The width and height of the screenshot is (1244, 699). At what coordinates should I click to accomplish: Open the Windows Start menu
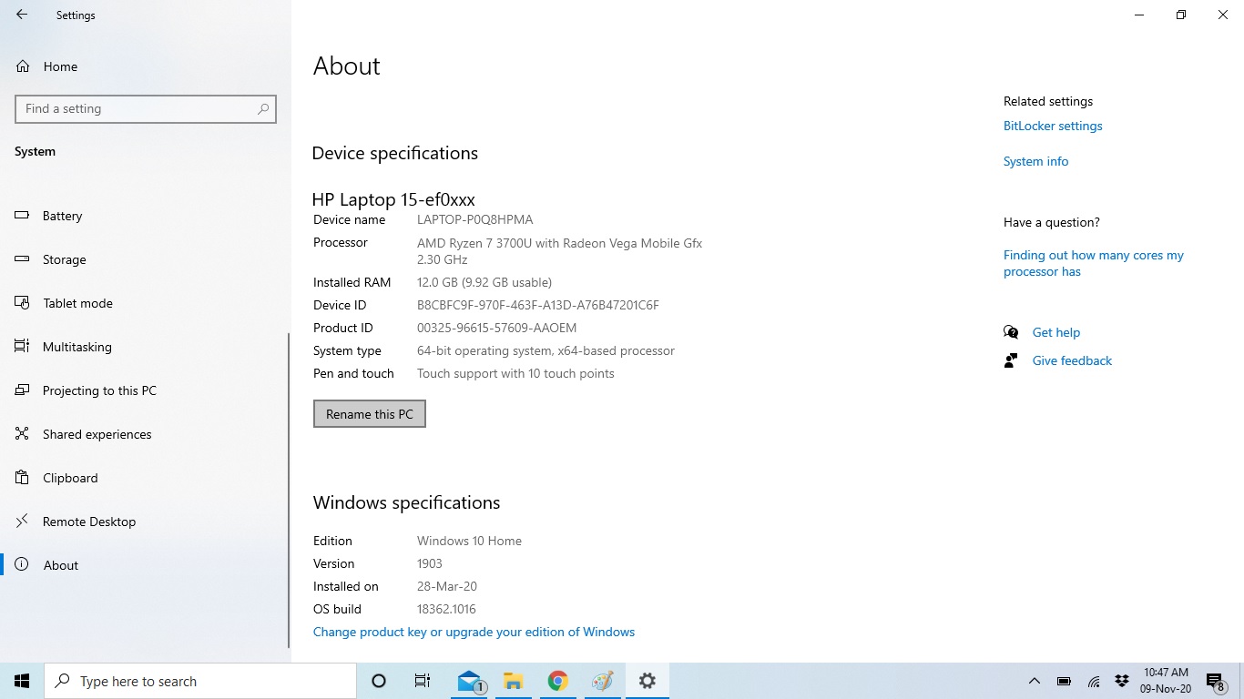22,681
